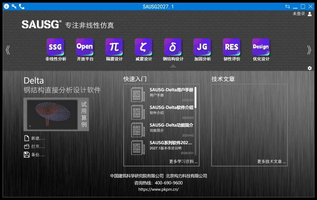This screenshot has height=200, width=317.
Task: Click document icon for SAUSG-Delta功能简介
Action: click(138, 130)
